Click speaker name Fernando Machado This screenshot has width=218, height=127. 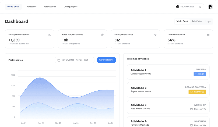(140, 125)
